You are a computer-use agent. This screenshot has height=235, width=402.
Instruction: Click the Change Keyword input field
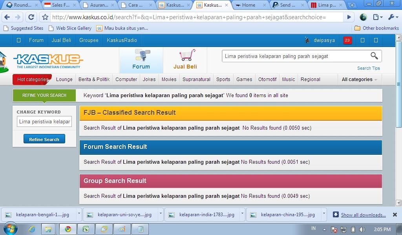[x=44, y=121]
